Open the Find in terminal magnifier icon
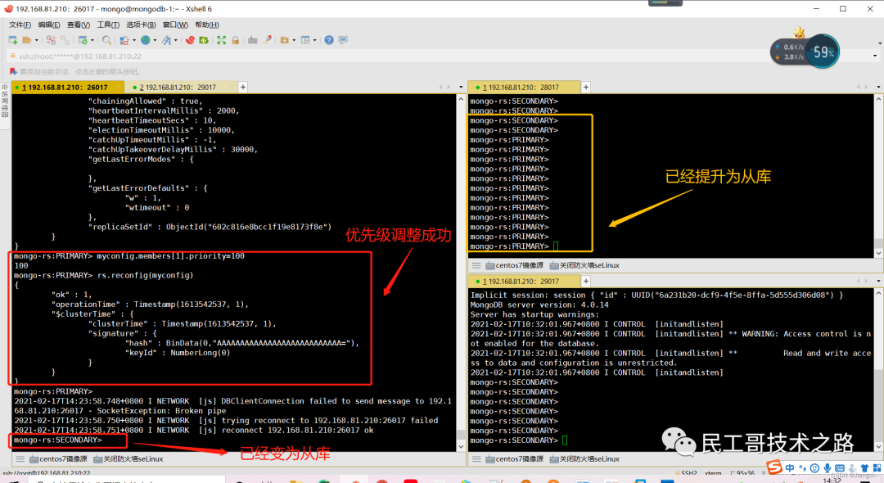This screenshot has width=884, height=483. pos(106,39)
